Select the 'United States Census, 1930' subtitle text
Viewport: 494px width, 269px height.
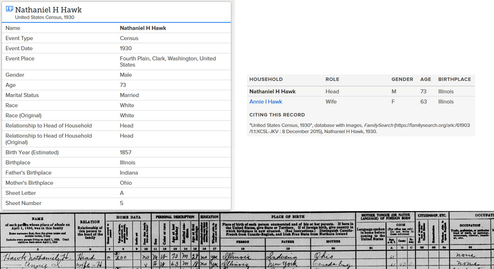pos(44,17)
